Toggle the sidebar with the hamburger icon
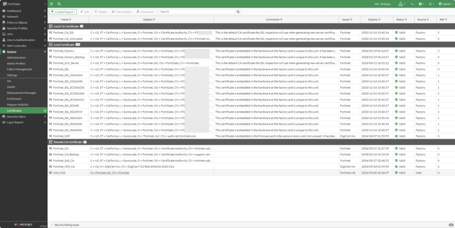 (52, 4)
